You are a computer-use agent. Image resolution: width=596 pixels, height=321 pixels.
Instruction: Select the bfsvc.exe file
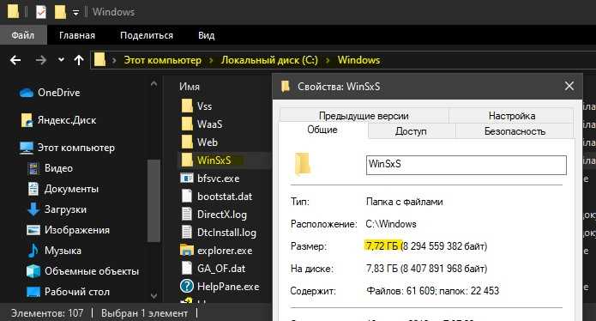(x=218, y=178)
